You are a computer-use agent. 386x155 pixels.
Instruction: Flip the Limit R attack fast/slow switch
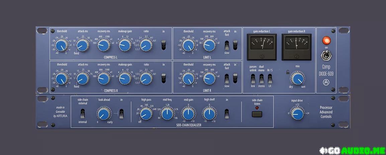227,78
